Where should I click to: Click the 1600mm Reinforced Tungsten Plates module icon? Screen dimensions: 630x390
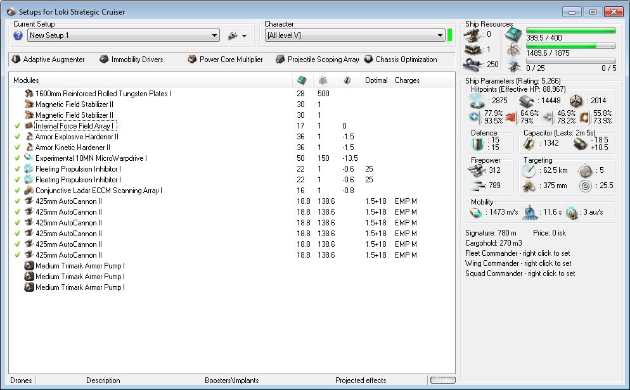click(x=29, y=94)
